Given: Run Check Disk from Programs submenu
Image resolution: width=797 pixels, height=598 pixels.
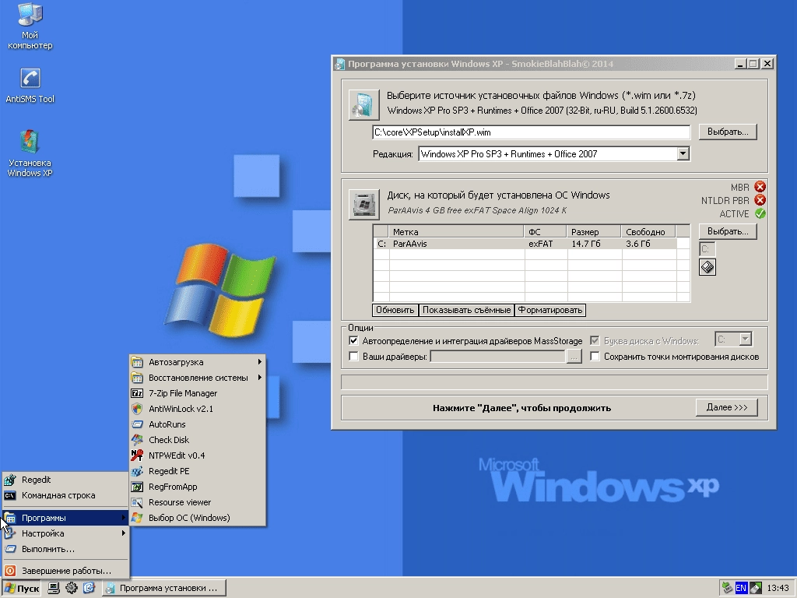Looking at the screenshot, I should tap(198, 440).
